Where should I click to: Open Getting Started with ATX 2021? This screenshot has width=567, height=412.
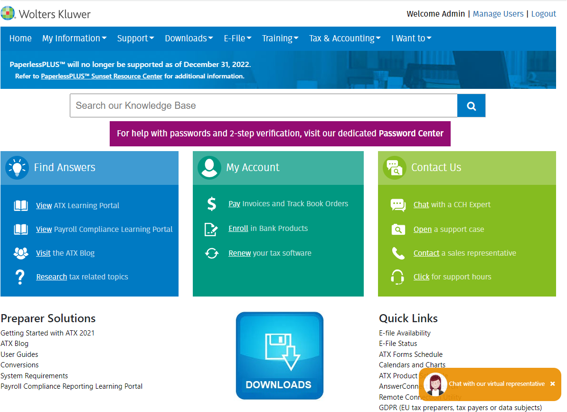(47, 333)
